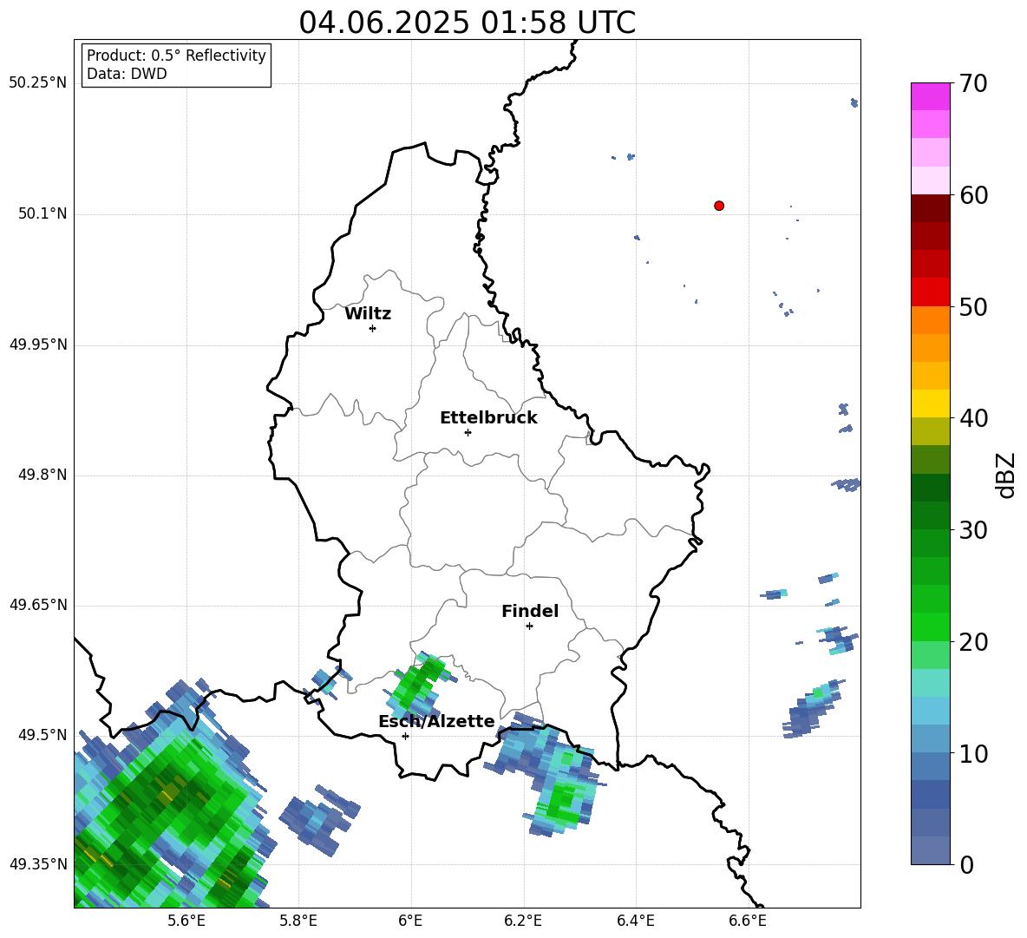This screenshot has height=938, width=1027.
Task: Click the 6.6°E longitude label
Action: pyautogui.click(x=748, y=922)
